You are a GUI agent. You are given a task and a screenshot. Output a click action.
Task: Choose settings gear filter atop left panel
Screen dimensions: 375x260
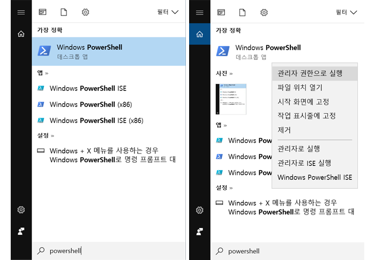[x=85, y=12]
